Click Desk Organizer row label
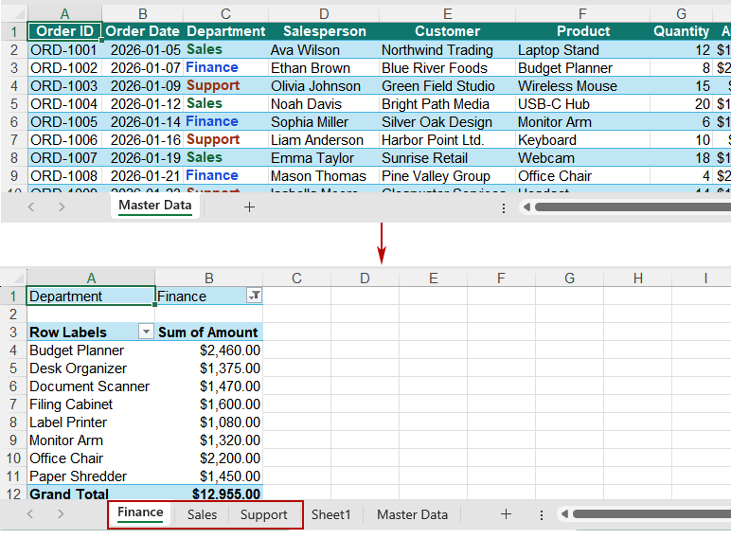This screenshot has width=731, height=539. 91,368
